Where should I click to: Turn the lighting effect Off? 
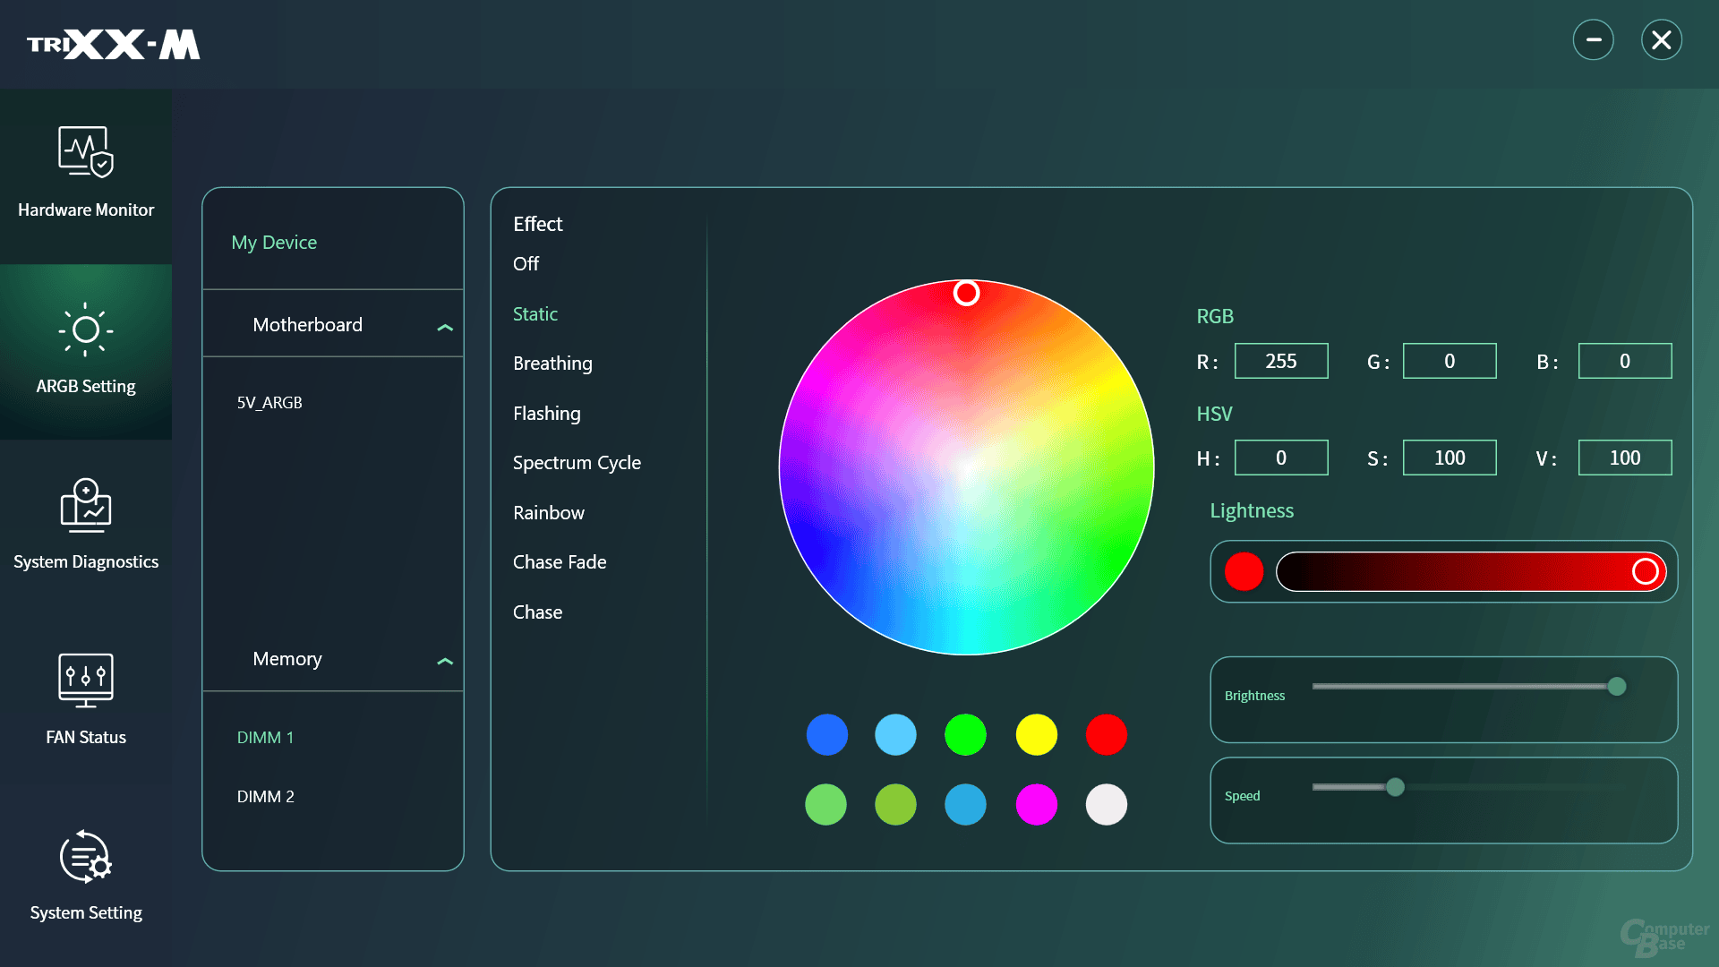526,264
